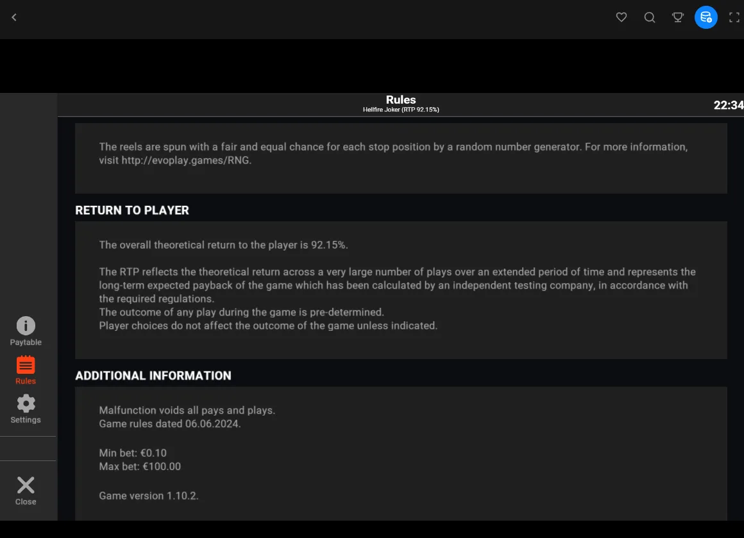The image size is (744, 538).
Task: Close the rules panel with X
Action: point(26,491)
